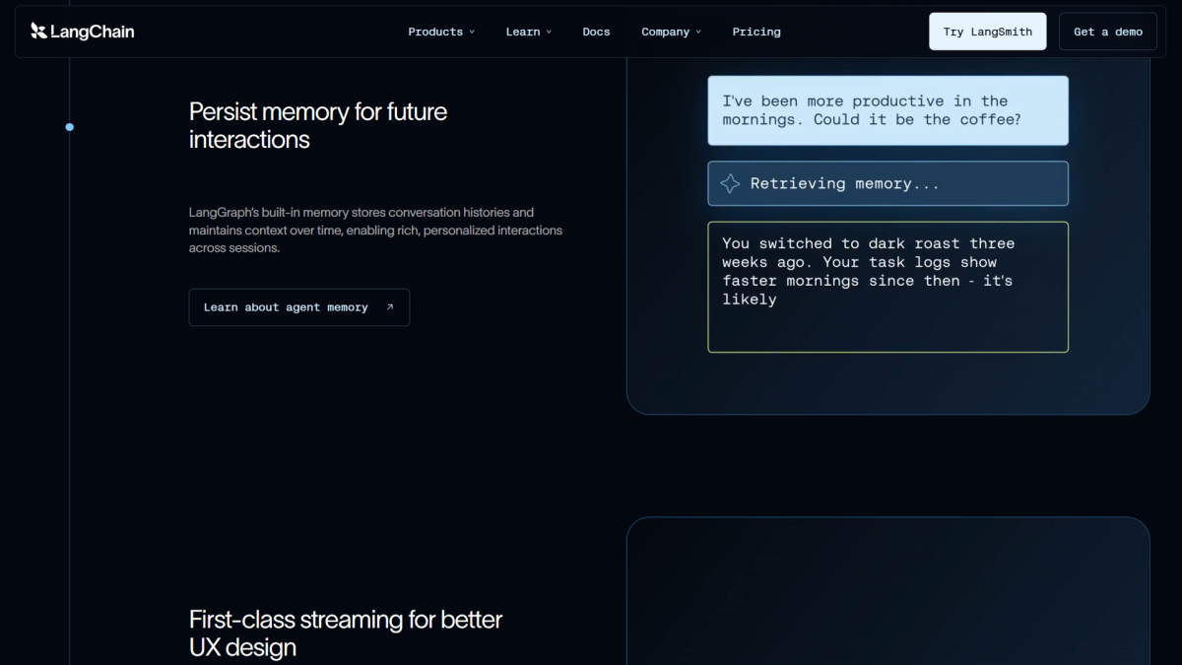Viewport: 1182px width, 665px height.
Task: Expand the Learn menu chevron
Action: coord(549,32)
